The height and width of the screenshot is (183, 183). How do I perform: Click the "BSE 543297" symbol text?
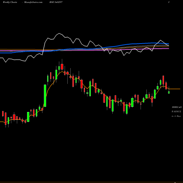pos(56,2)
